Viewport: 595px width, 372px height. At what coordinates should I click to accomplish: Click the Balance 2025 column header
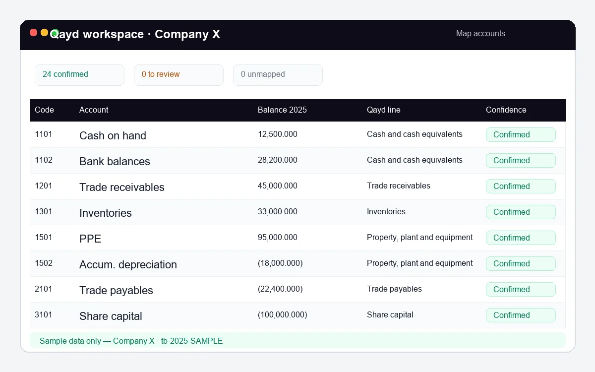coord(282,110)
